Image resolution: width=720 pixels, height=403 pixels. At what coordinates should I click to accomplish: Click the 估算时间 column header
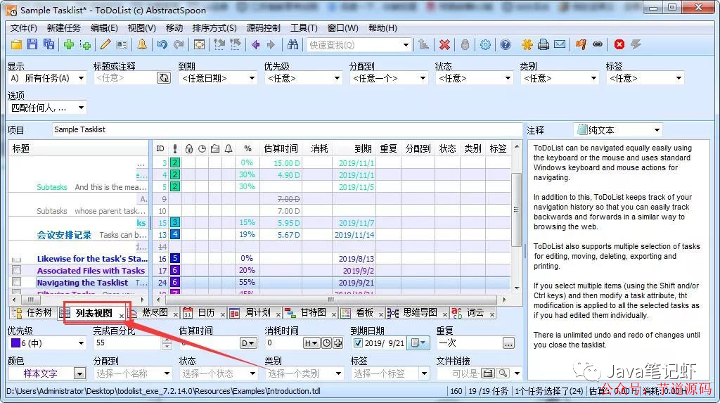(281, 148)
